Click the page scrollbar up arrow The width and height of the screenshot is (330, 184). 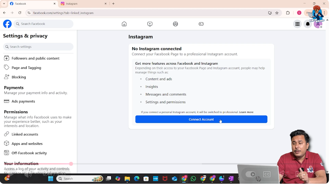328,20
